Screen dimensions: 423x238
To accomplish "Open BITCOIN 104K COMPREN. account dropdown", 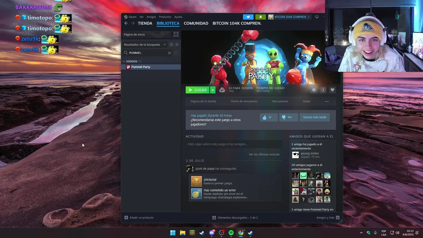I will coord(289,17).
